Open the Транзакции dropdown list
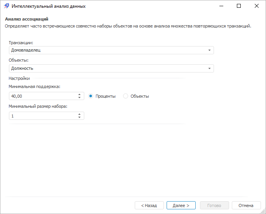Screen dimensions: 266x214 coord(209,50)
